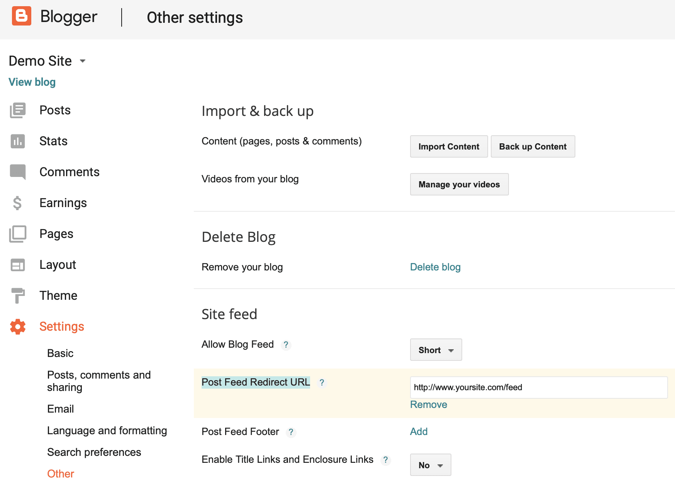Screen dimensions: 675x486
Task: Click the Settings gear icon
Action: point(17,326)
